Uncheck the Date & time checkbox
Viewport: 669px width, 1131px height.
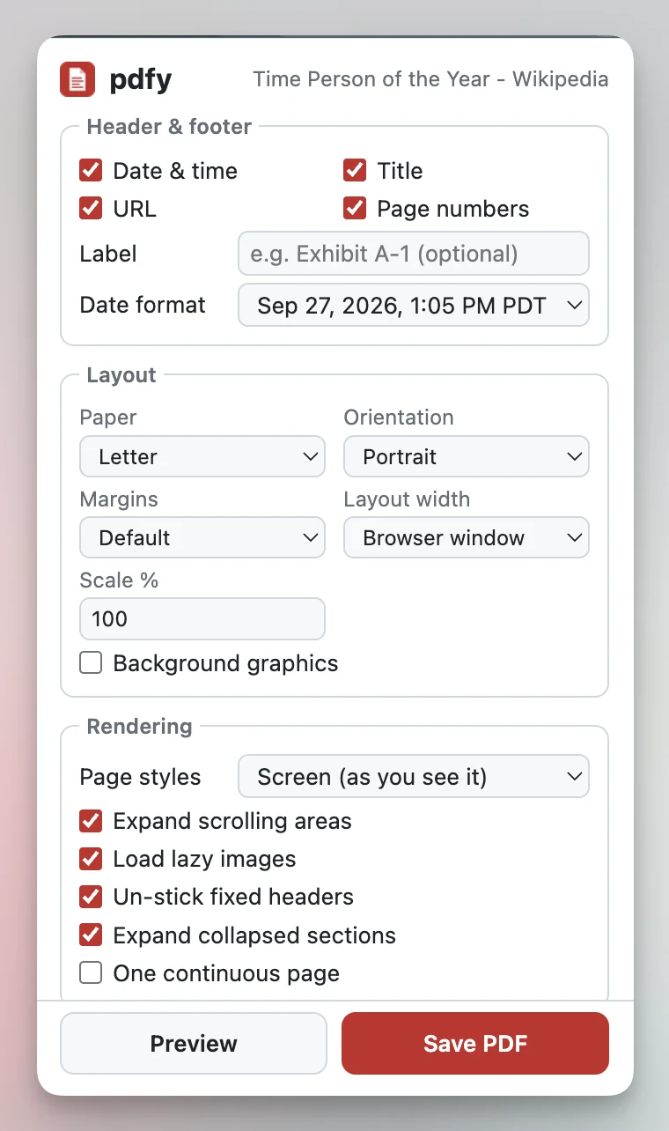[x=91, y=170]
